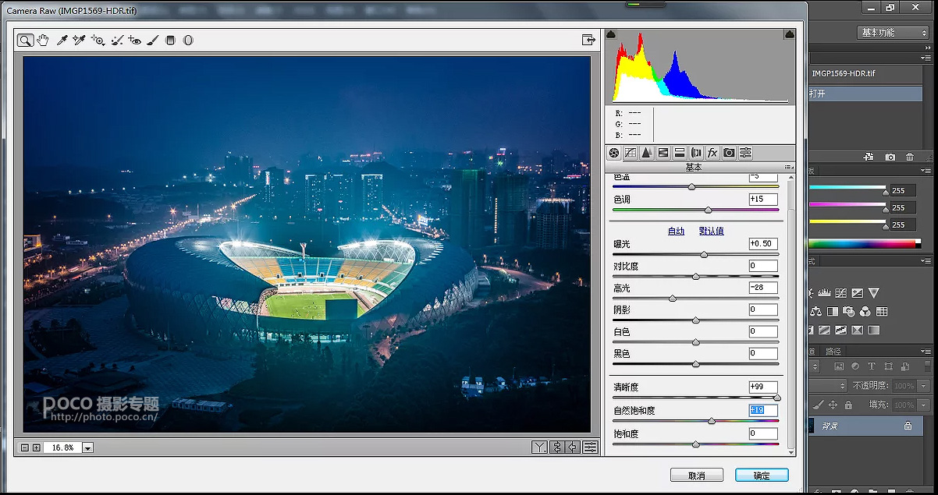This screenshot has width=938, height=495.
Task: Open the 基本 panel options menu
Action: click(789, 168)
